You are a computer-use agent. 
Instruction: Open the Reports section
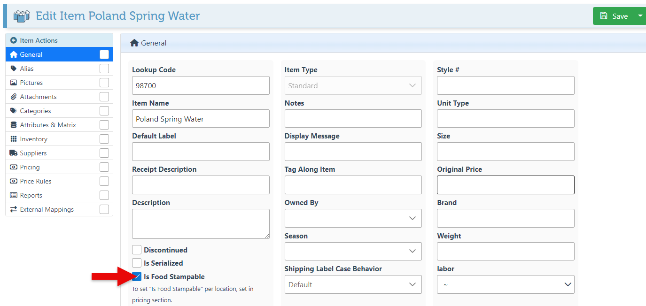(31, 195)
